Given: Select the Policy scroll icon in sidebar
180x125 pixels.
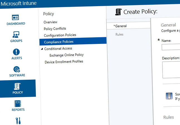Looking at the screenshot, I should 17,86.
